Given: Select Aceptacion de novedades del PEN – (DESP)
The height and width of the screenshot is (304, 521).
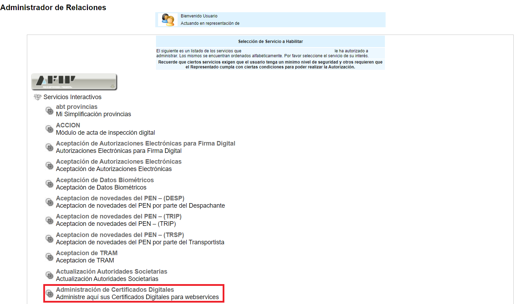Looking at the screenshot, I should (x=120, y=198).
